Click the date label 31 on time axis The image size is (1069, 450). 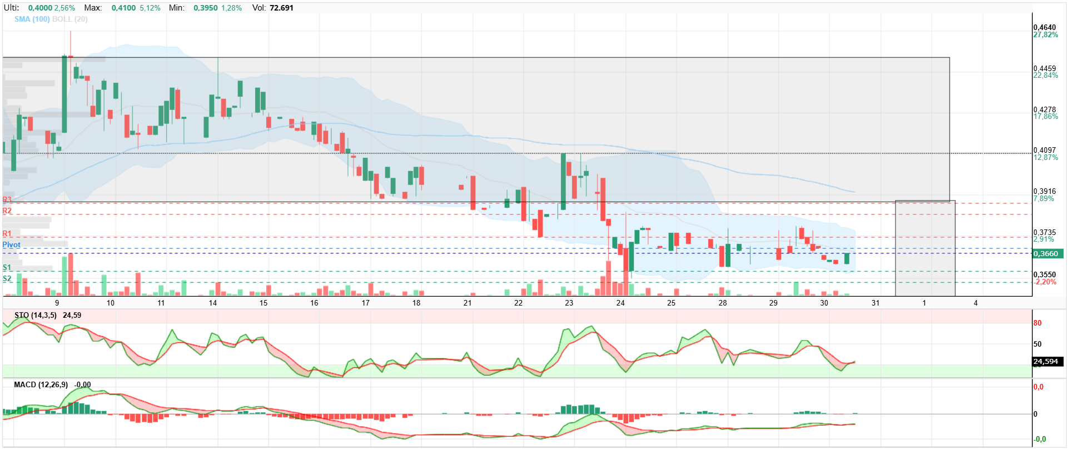coord(876,303)
